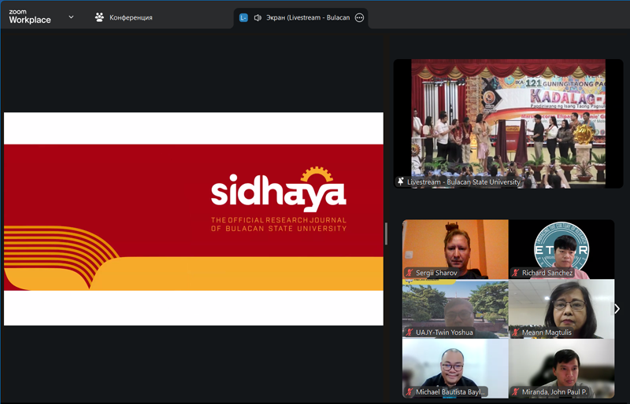Click the Конференция meeting icon
The height and width of the screenshot is (404, 630).
point(99,17)
